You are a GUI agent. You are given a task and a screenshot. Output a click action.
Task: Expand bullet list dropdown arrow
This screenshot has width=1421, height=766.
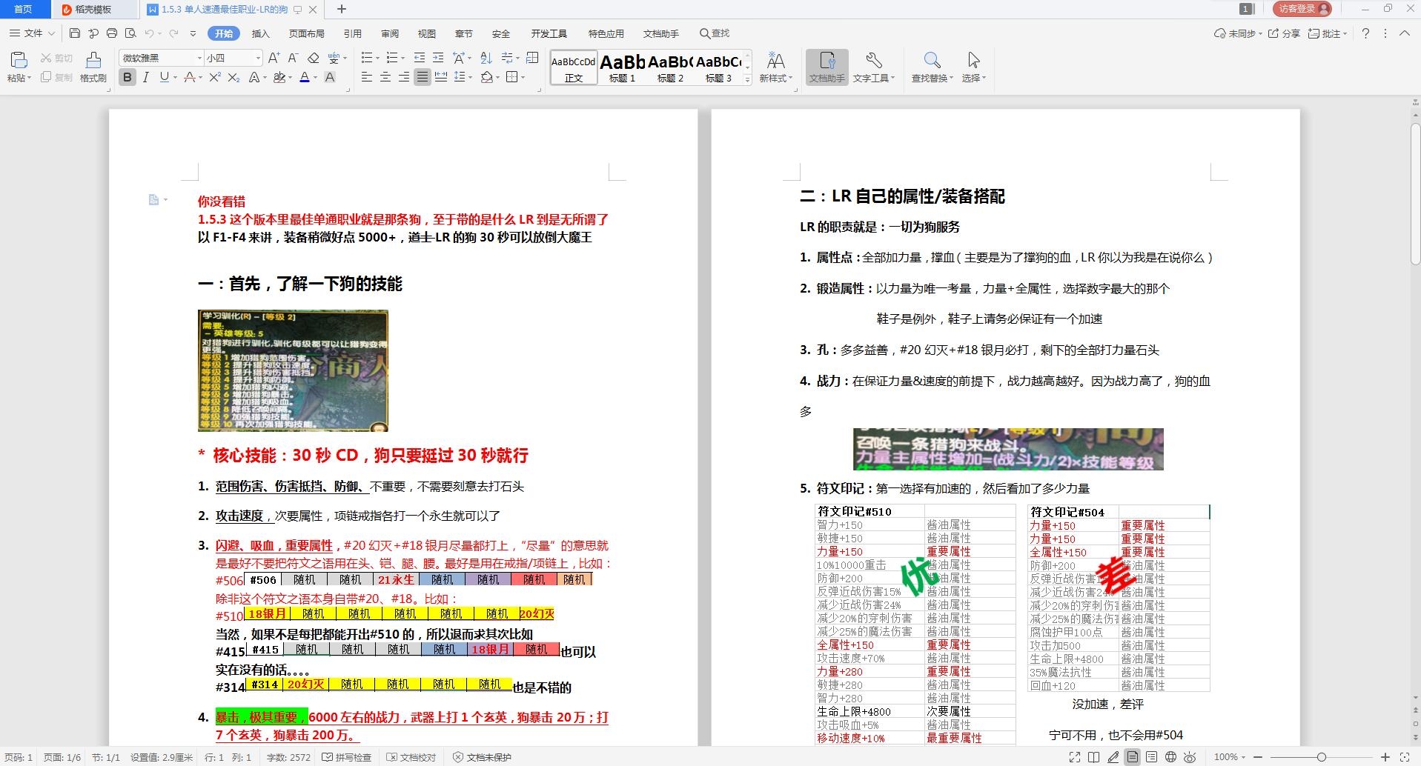pos(378,58)
